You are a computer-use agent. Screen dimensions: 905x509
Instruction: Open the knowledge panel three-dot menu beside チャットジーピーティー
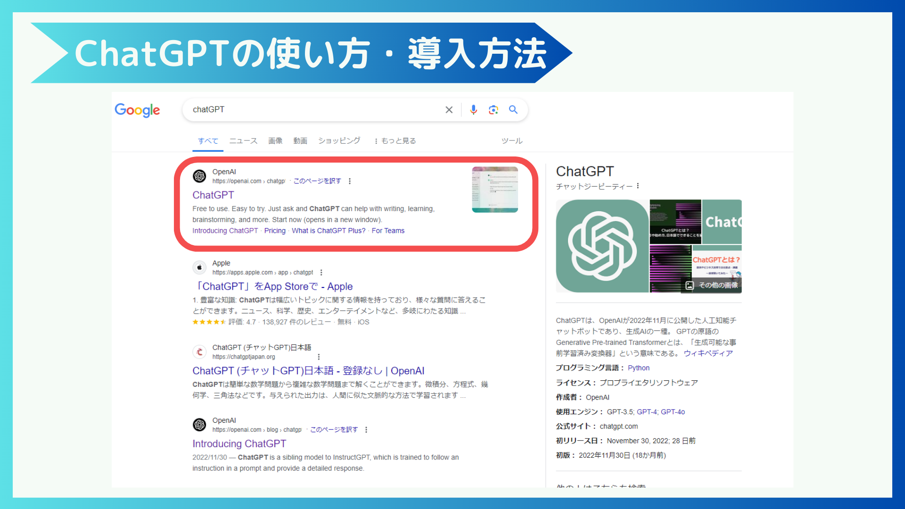tap(638, 186)
